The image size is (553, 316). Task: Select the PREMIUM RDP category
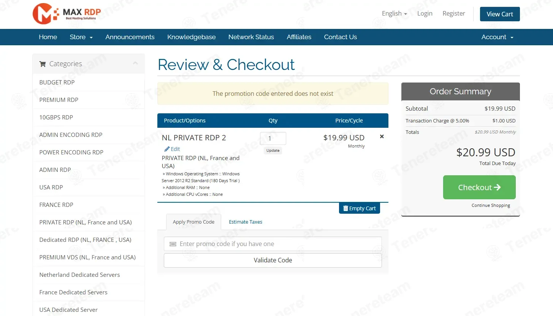pyautogui.click(x=59, y=100)
